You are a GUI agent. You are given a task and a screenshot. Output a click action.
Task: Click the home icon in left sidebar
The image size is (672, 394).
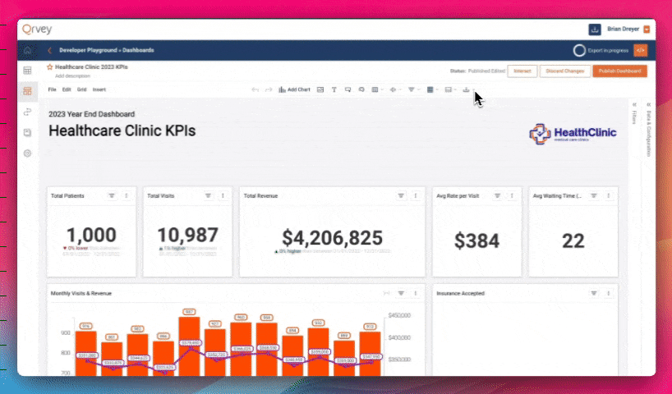28,50
